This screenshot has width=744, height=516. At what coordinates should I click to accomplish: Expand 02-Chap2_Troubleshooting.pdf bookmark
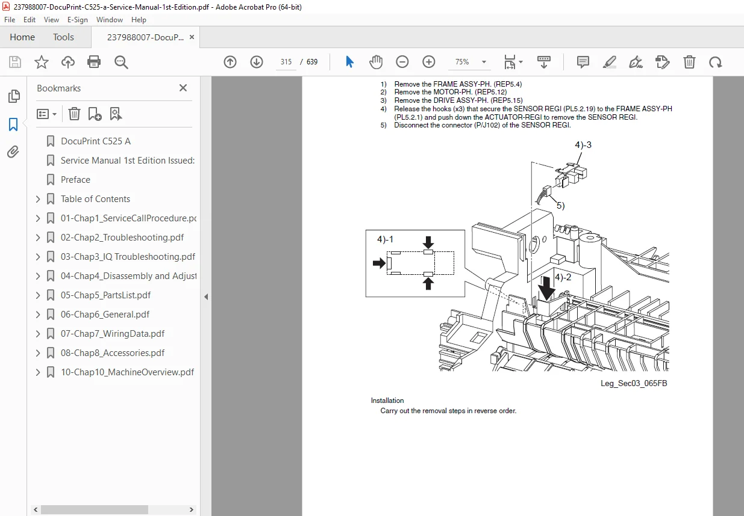click(38, 238)
